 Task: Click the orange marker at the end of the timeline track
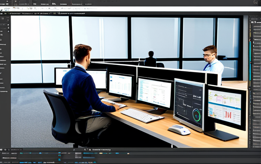coord(128,153)
